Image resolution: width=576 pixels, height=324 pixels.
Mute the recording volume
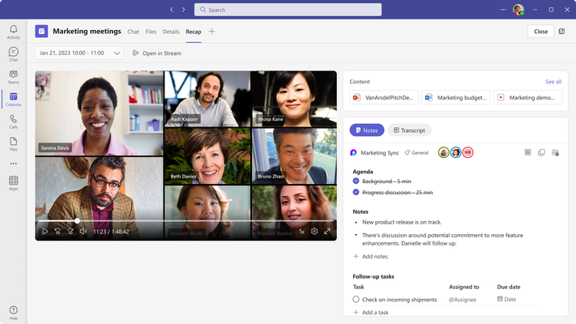[x=83, y=232]
